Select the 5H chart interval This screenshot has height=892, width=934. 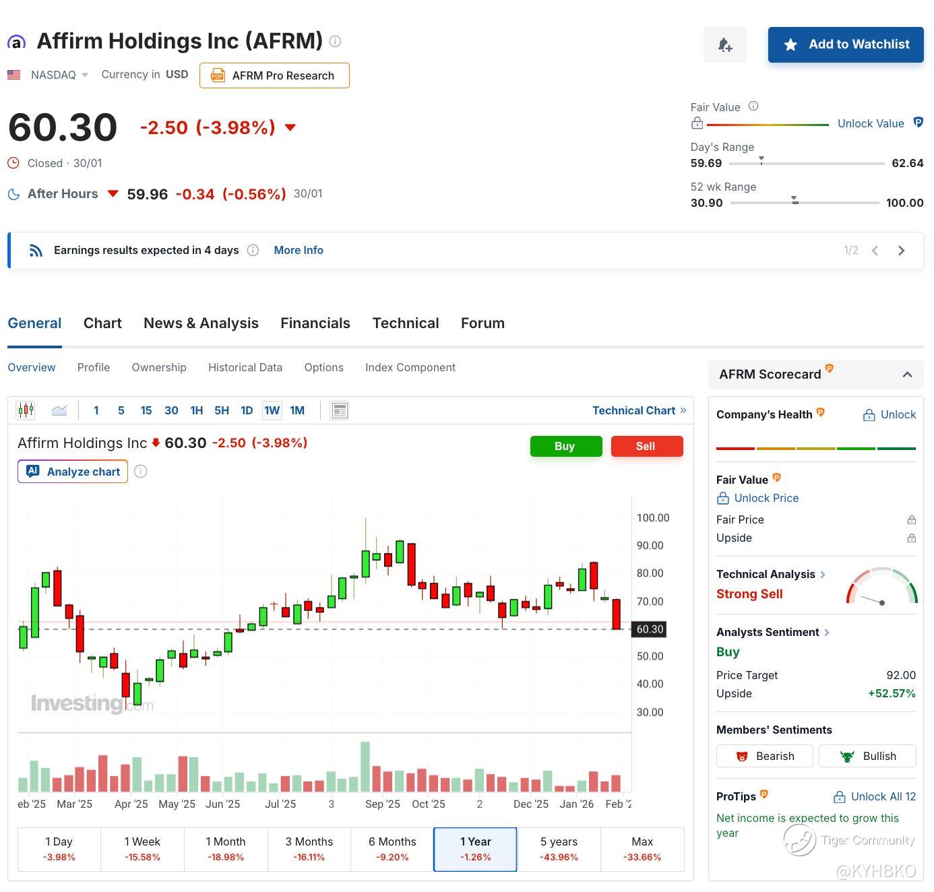coord(222,410)
